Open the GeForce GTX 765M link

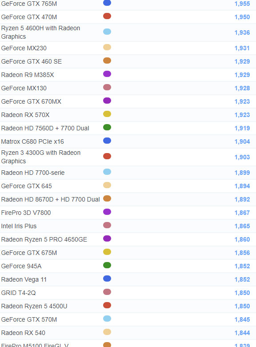tap(29, 4)
